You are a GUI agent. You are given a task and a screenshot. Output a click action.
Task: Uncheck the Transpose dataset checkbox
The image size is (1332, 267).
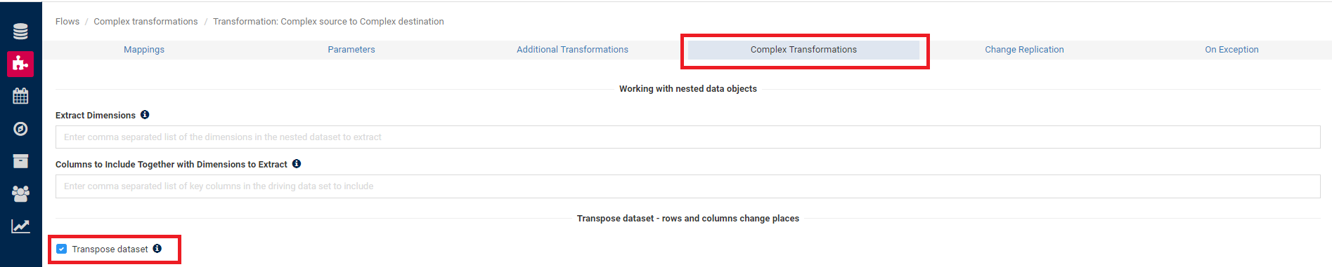(62, 249)
